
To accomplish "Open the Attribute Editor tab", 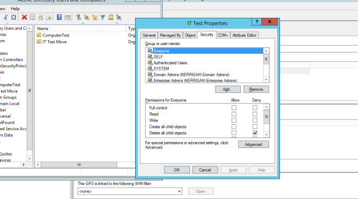I will [x=244, y=35].
